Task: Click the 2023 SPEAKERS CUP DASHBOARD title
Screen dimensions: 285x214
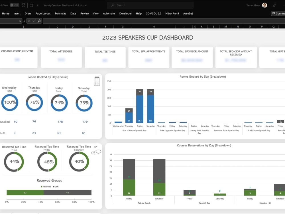Action: [148, 38]
